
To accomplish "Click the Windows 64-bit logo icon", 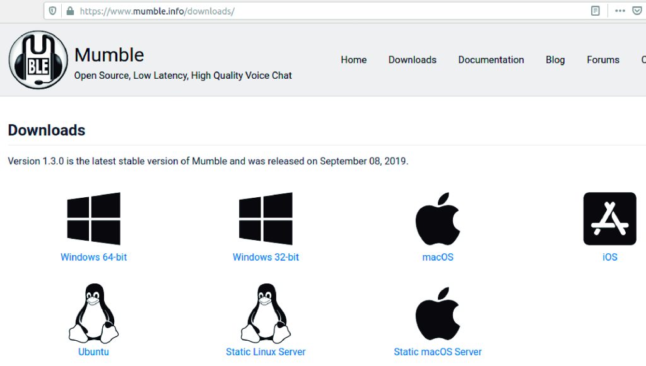I will (x=94, y=219).
